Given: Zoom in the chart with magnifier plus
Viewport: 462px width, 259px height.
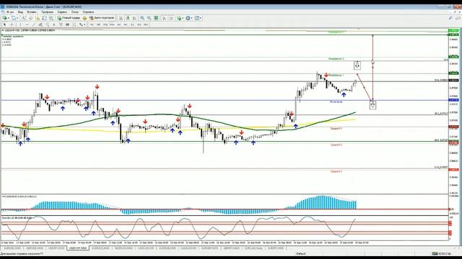Looking at the screenshot, I should [x=142, y=18].
